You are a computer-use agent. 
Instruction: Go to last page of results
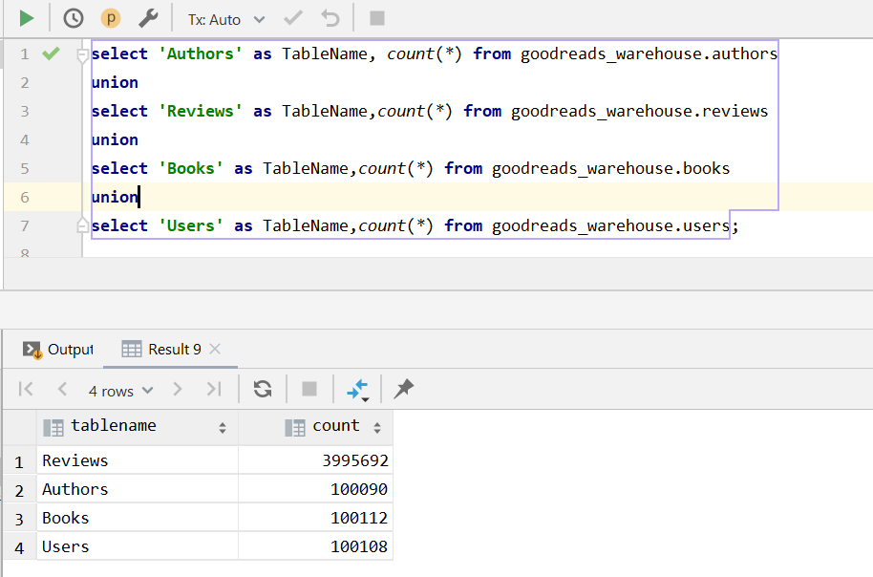pos(214,389)
